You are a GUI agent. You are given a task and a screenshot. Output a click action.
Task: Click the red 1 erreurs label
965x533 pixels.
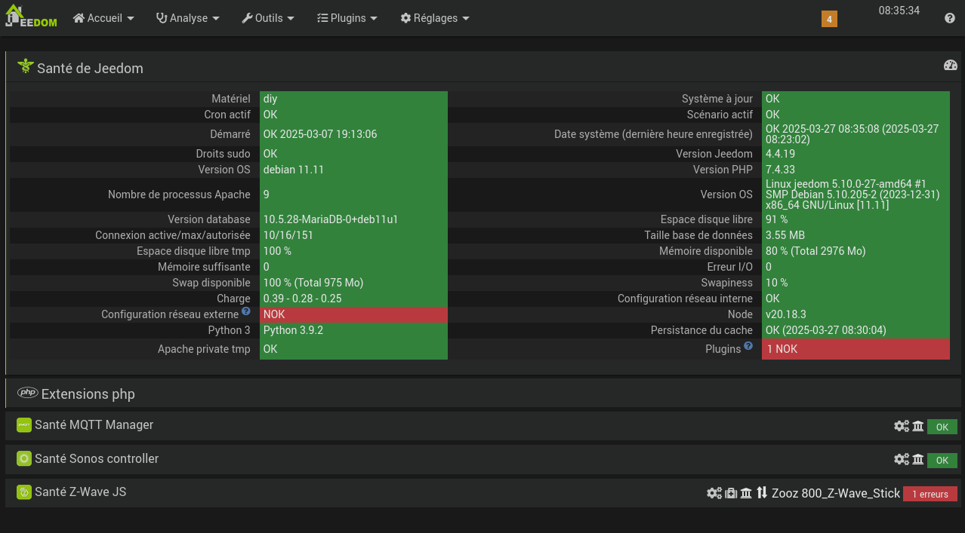pyautogui.click(x=930, y=494)
